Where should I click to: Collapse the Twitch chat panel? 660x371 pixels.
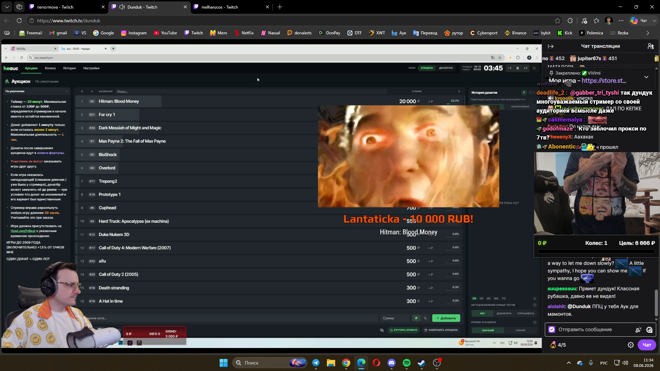[x=551, y=46]
